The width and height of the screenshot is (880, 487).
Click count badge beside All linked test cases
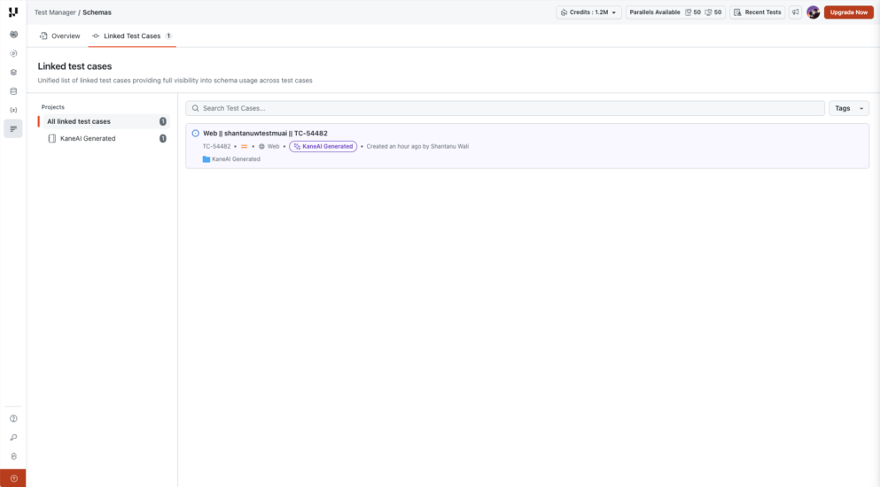pyautogui.click(x=163, y=122)
